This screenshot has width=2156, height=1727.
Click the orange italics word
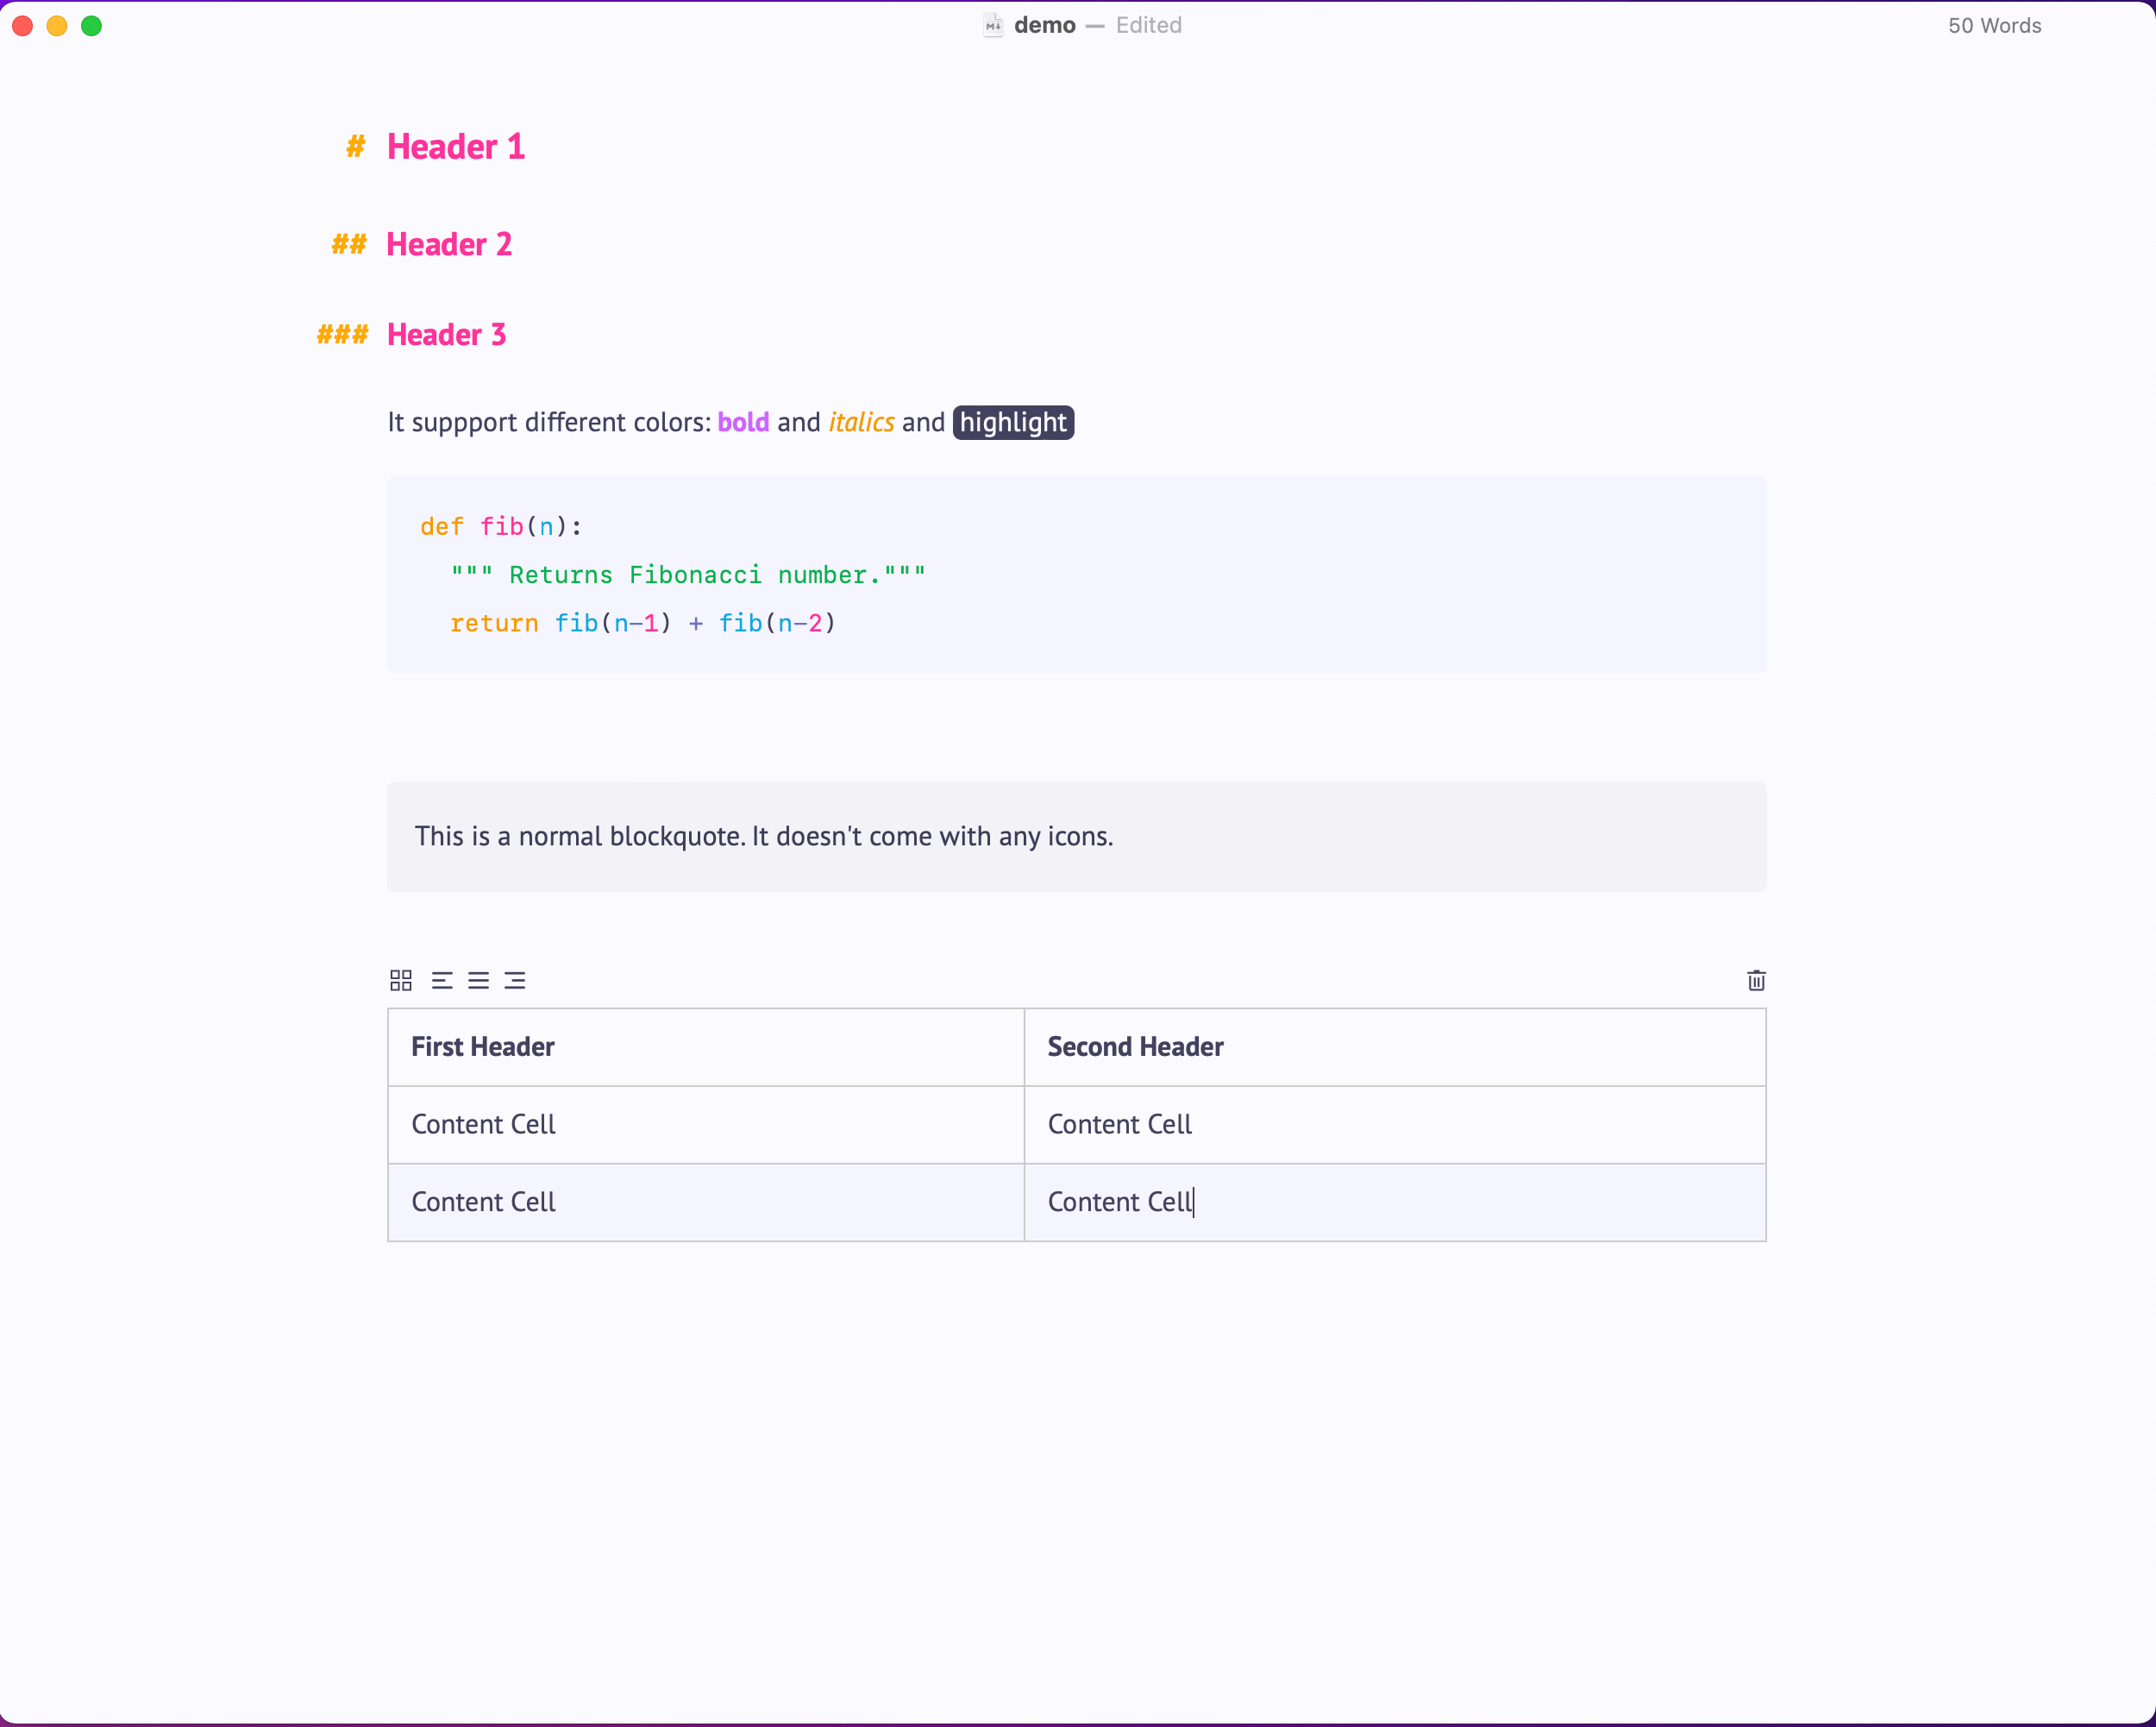click(x=861, y=422)
